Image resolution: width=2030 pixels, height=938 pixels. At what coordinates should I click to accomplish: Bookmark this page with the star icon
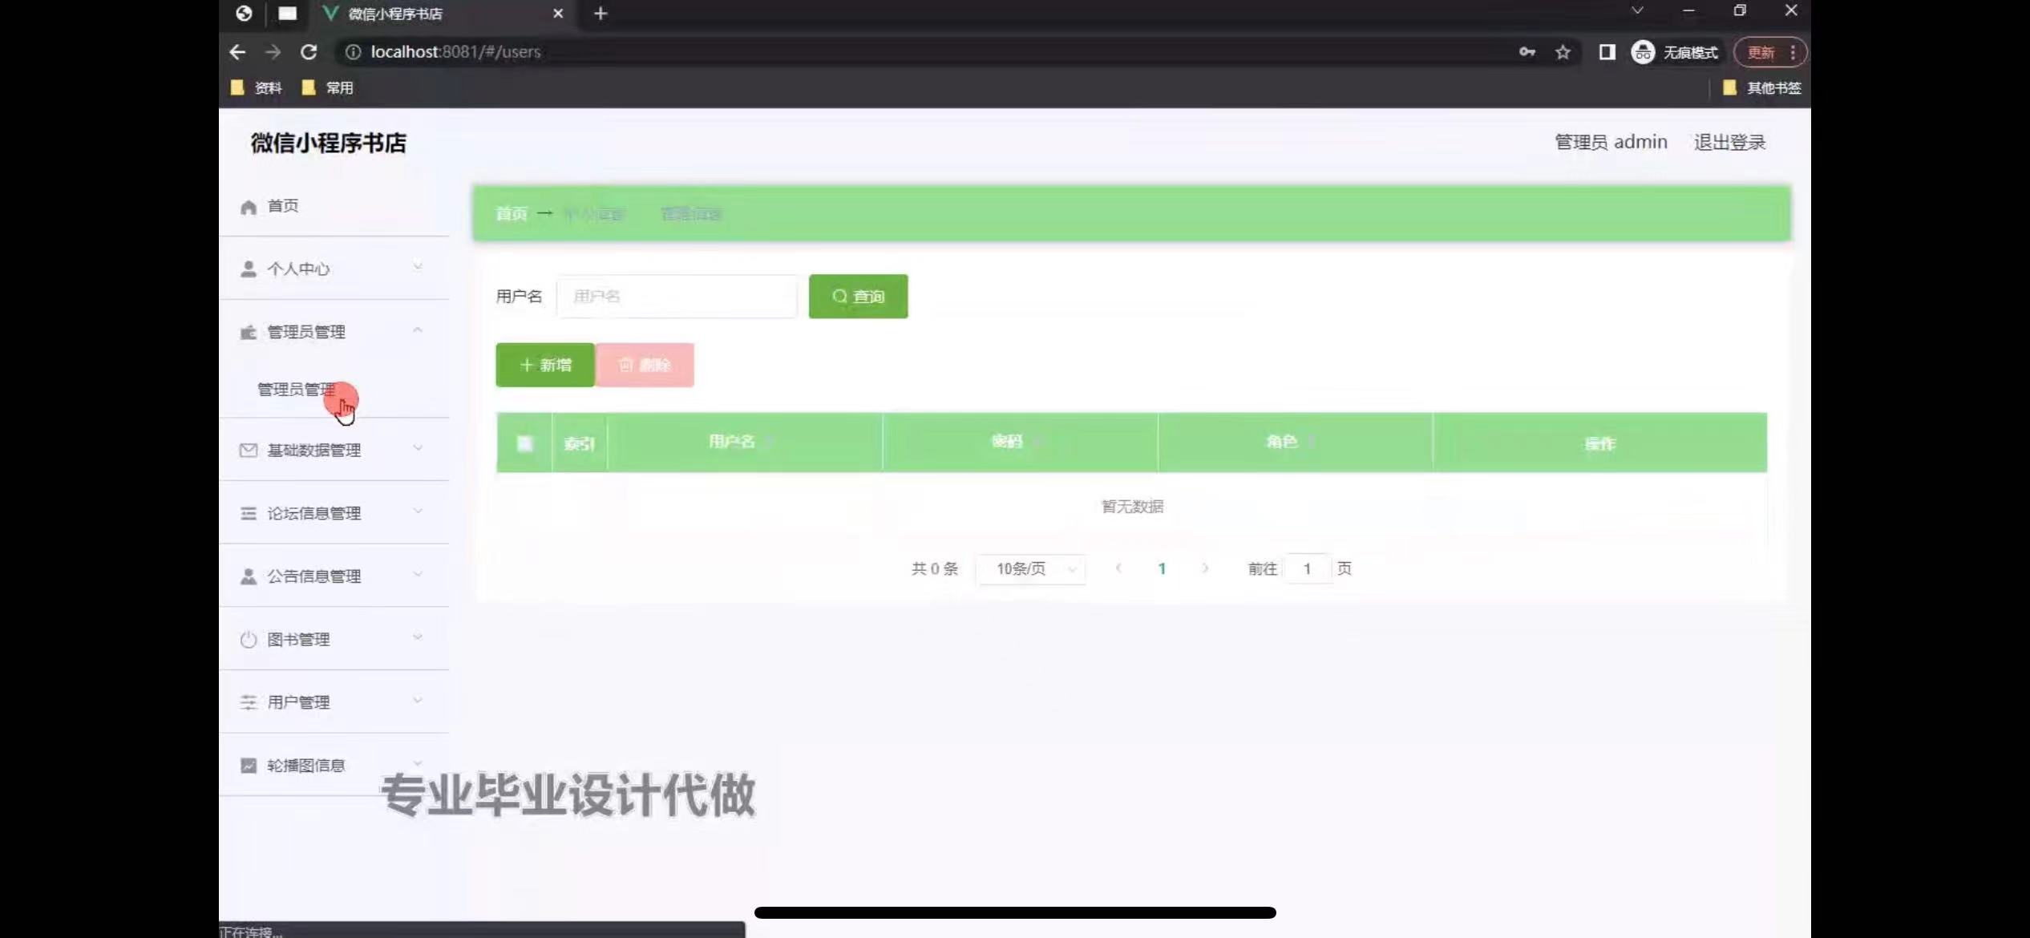[1563, 52]
